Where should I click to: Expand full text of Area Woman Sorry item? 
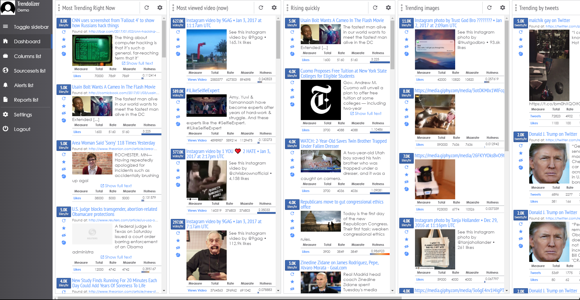(116, 186)
